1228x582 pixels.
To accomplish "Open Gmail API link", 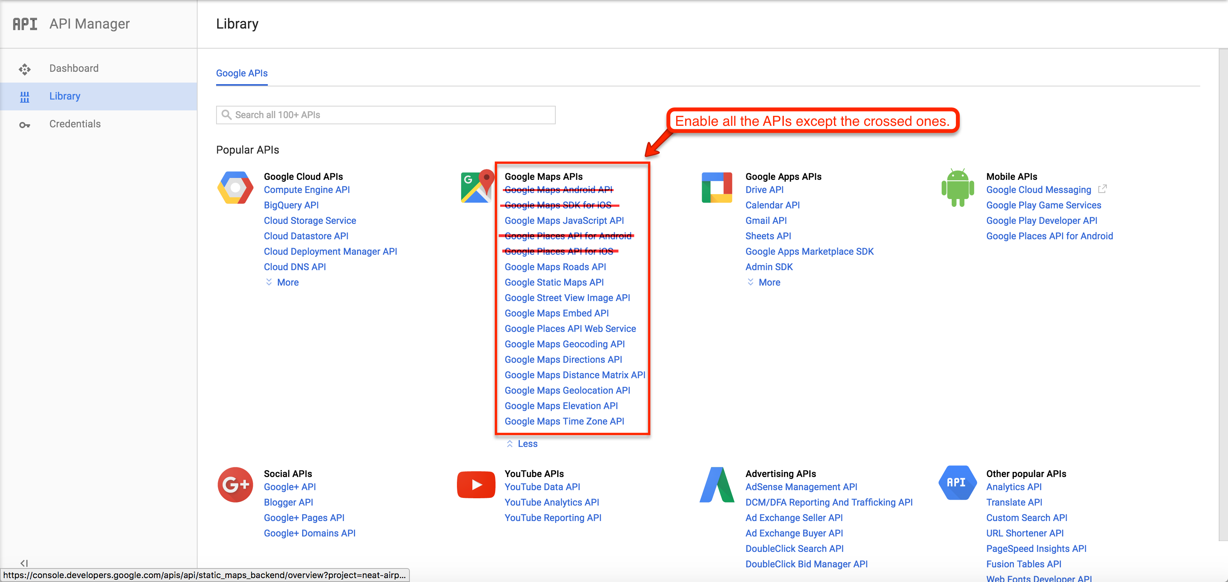I will coord(766,221).
